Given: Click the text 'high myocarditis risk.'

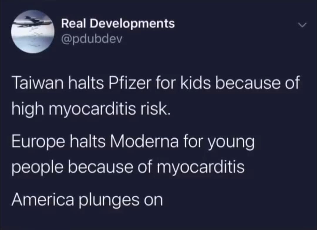Looking at the screenshot, I should pyautogui.click(x=91, y=110).
